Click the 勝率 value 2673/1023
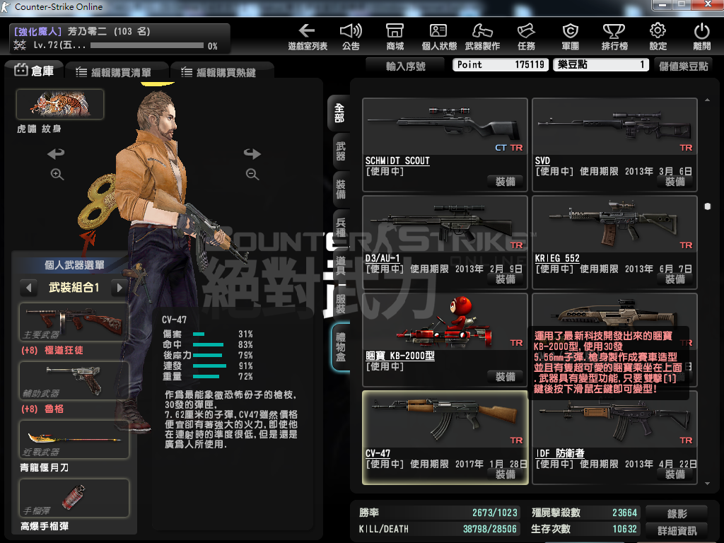724x543 pixels. pos(494,513)
